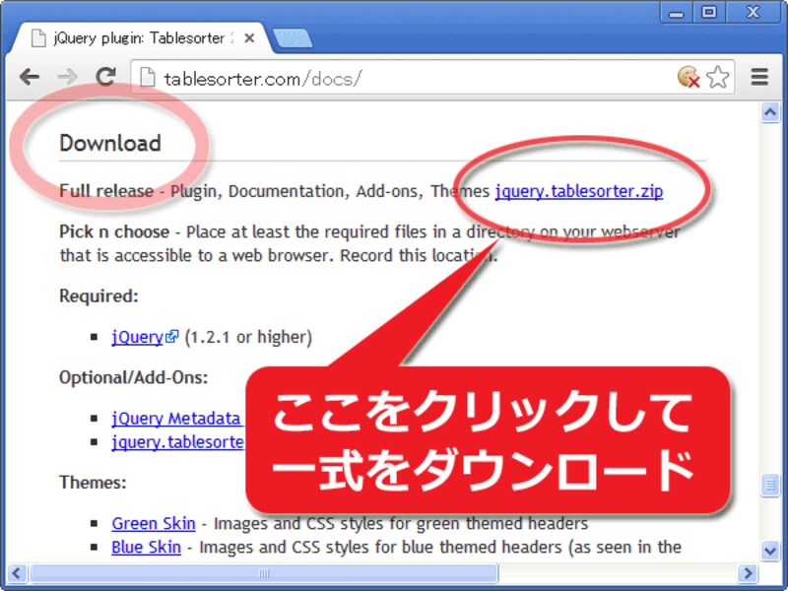Download jquery.tablesorter.zip full release link

[579, 191]
